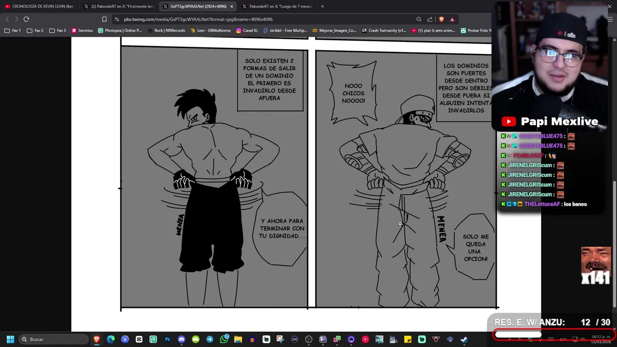
Task: Open the Windows Start menu
Action: click(x=10, y=339)
